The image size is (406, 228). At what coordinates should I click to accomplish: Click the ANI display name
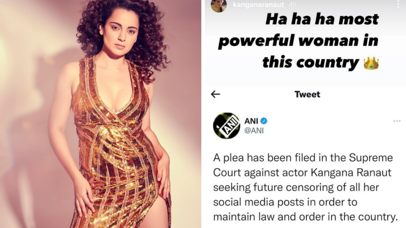251,121
